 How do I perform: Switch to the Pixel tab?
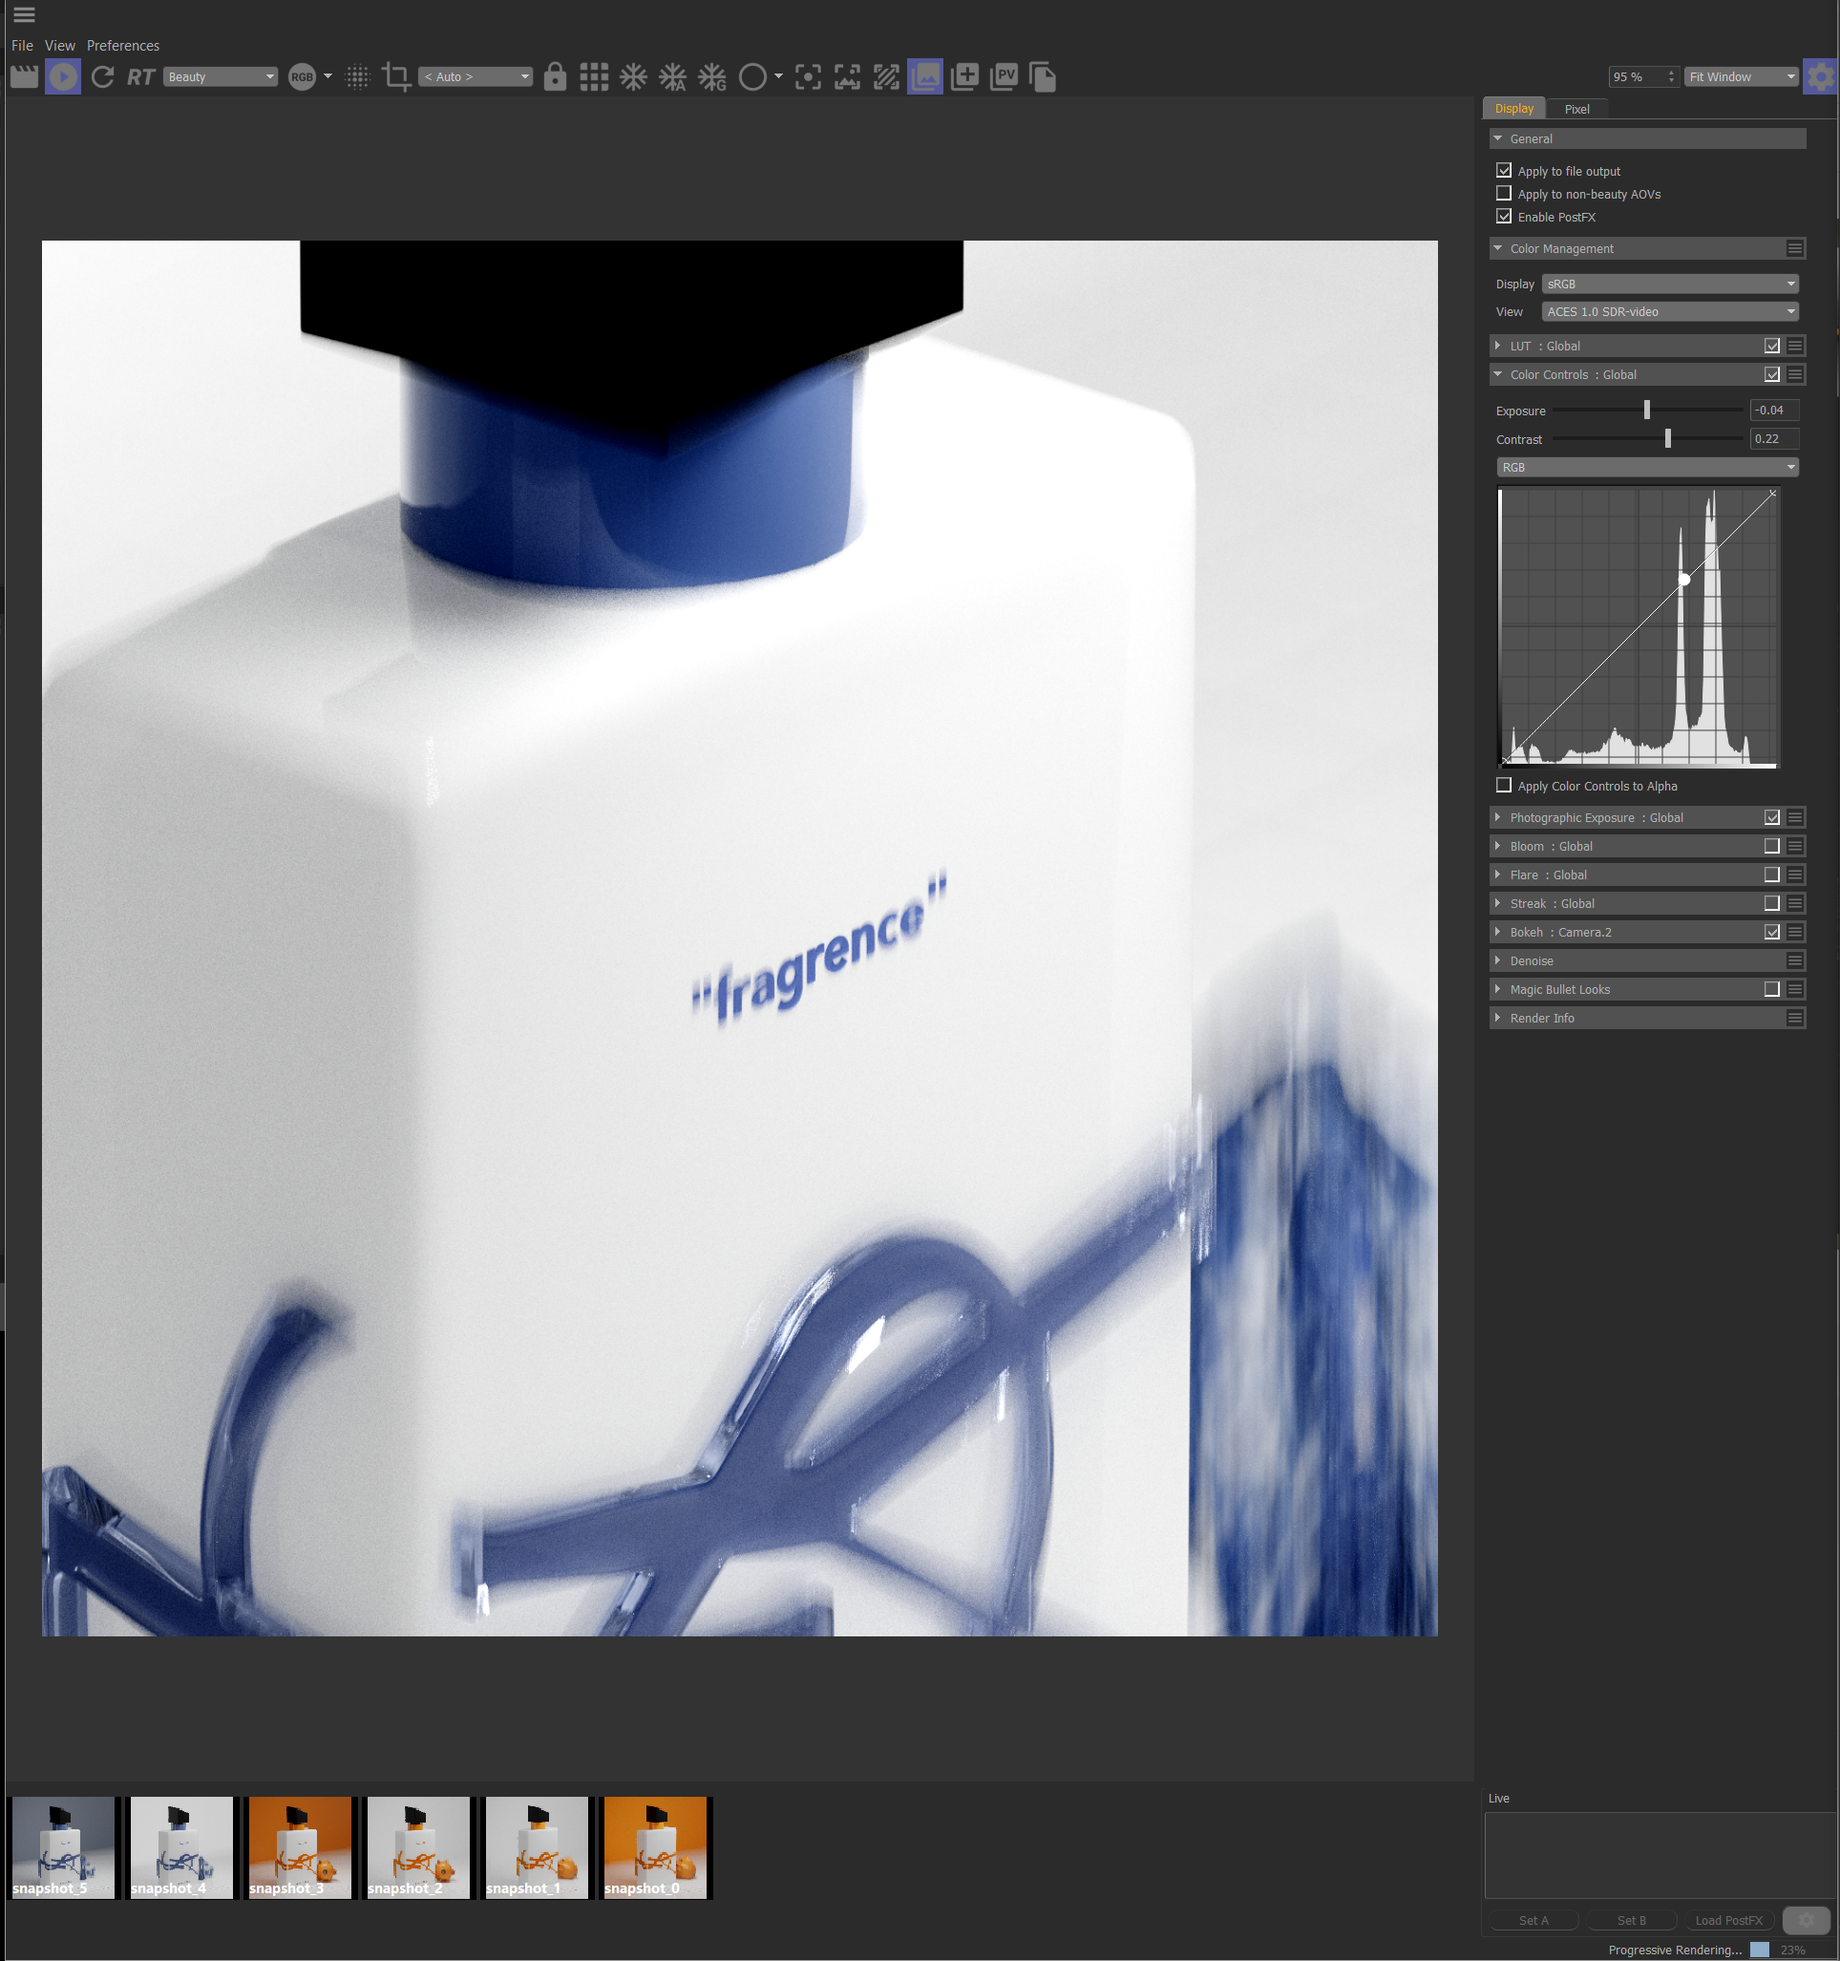pos(1576,110)
